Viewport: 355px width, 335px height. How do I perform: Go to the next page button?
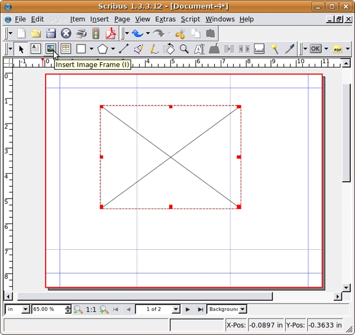point(188,309)
